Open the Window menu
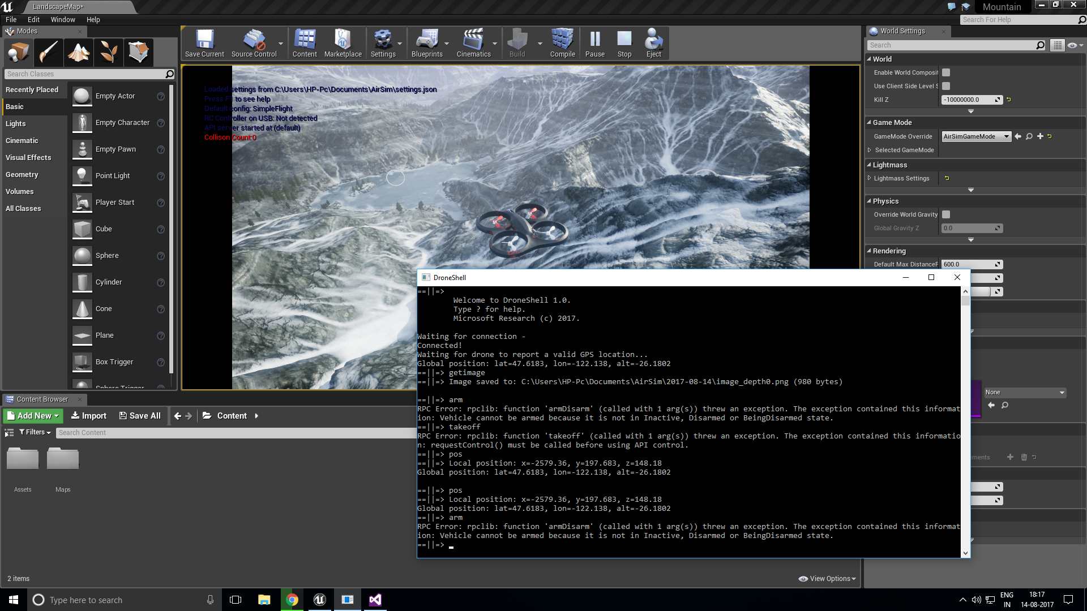Viewport: 1087px width, 611px height. 63,19
